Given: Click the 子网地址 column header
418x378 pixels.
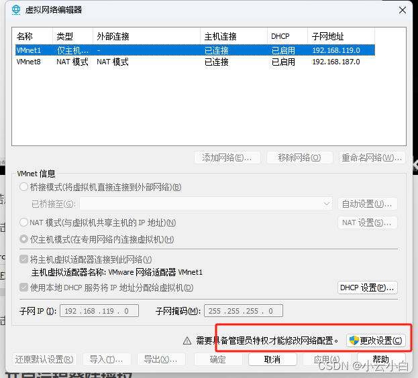Looking at the screenshot, I should click(x=342, y=36).
